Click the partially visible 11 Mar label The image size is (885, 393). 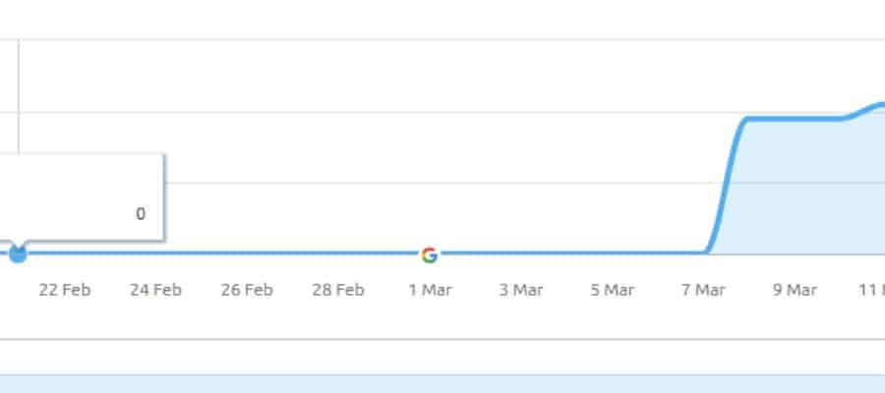pos(872,290)
